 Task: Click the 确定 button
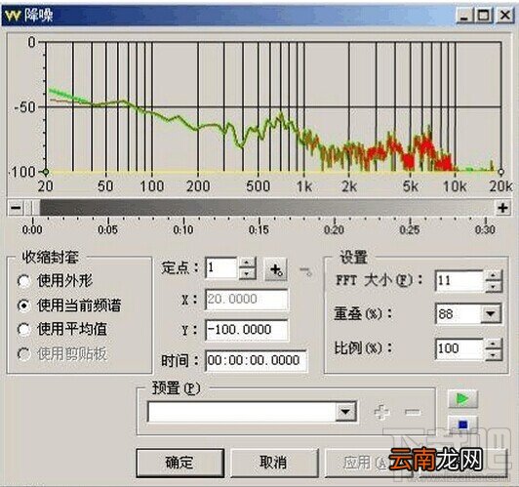pos(180,463)
